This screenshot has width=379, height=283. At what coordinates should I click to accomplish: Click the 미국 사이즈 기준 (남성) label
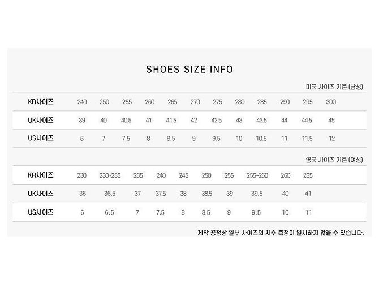(334, 87)
